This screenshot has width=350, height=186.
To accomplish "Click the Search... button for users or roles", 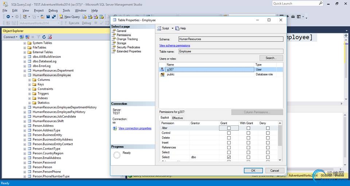I will (271, 58).
